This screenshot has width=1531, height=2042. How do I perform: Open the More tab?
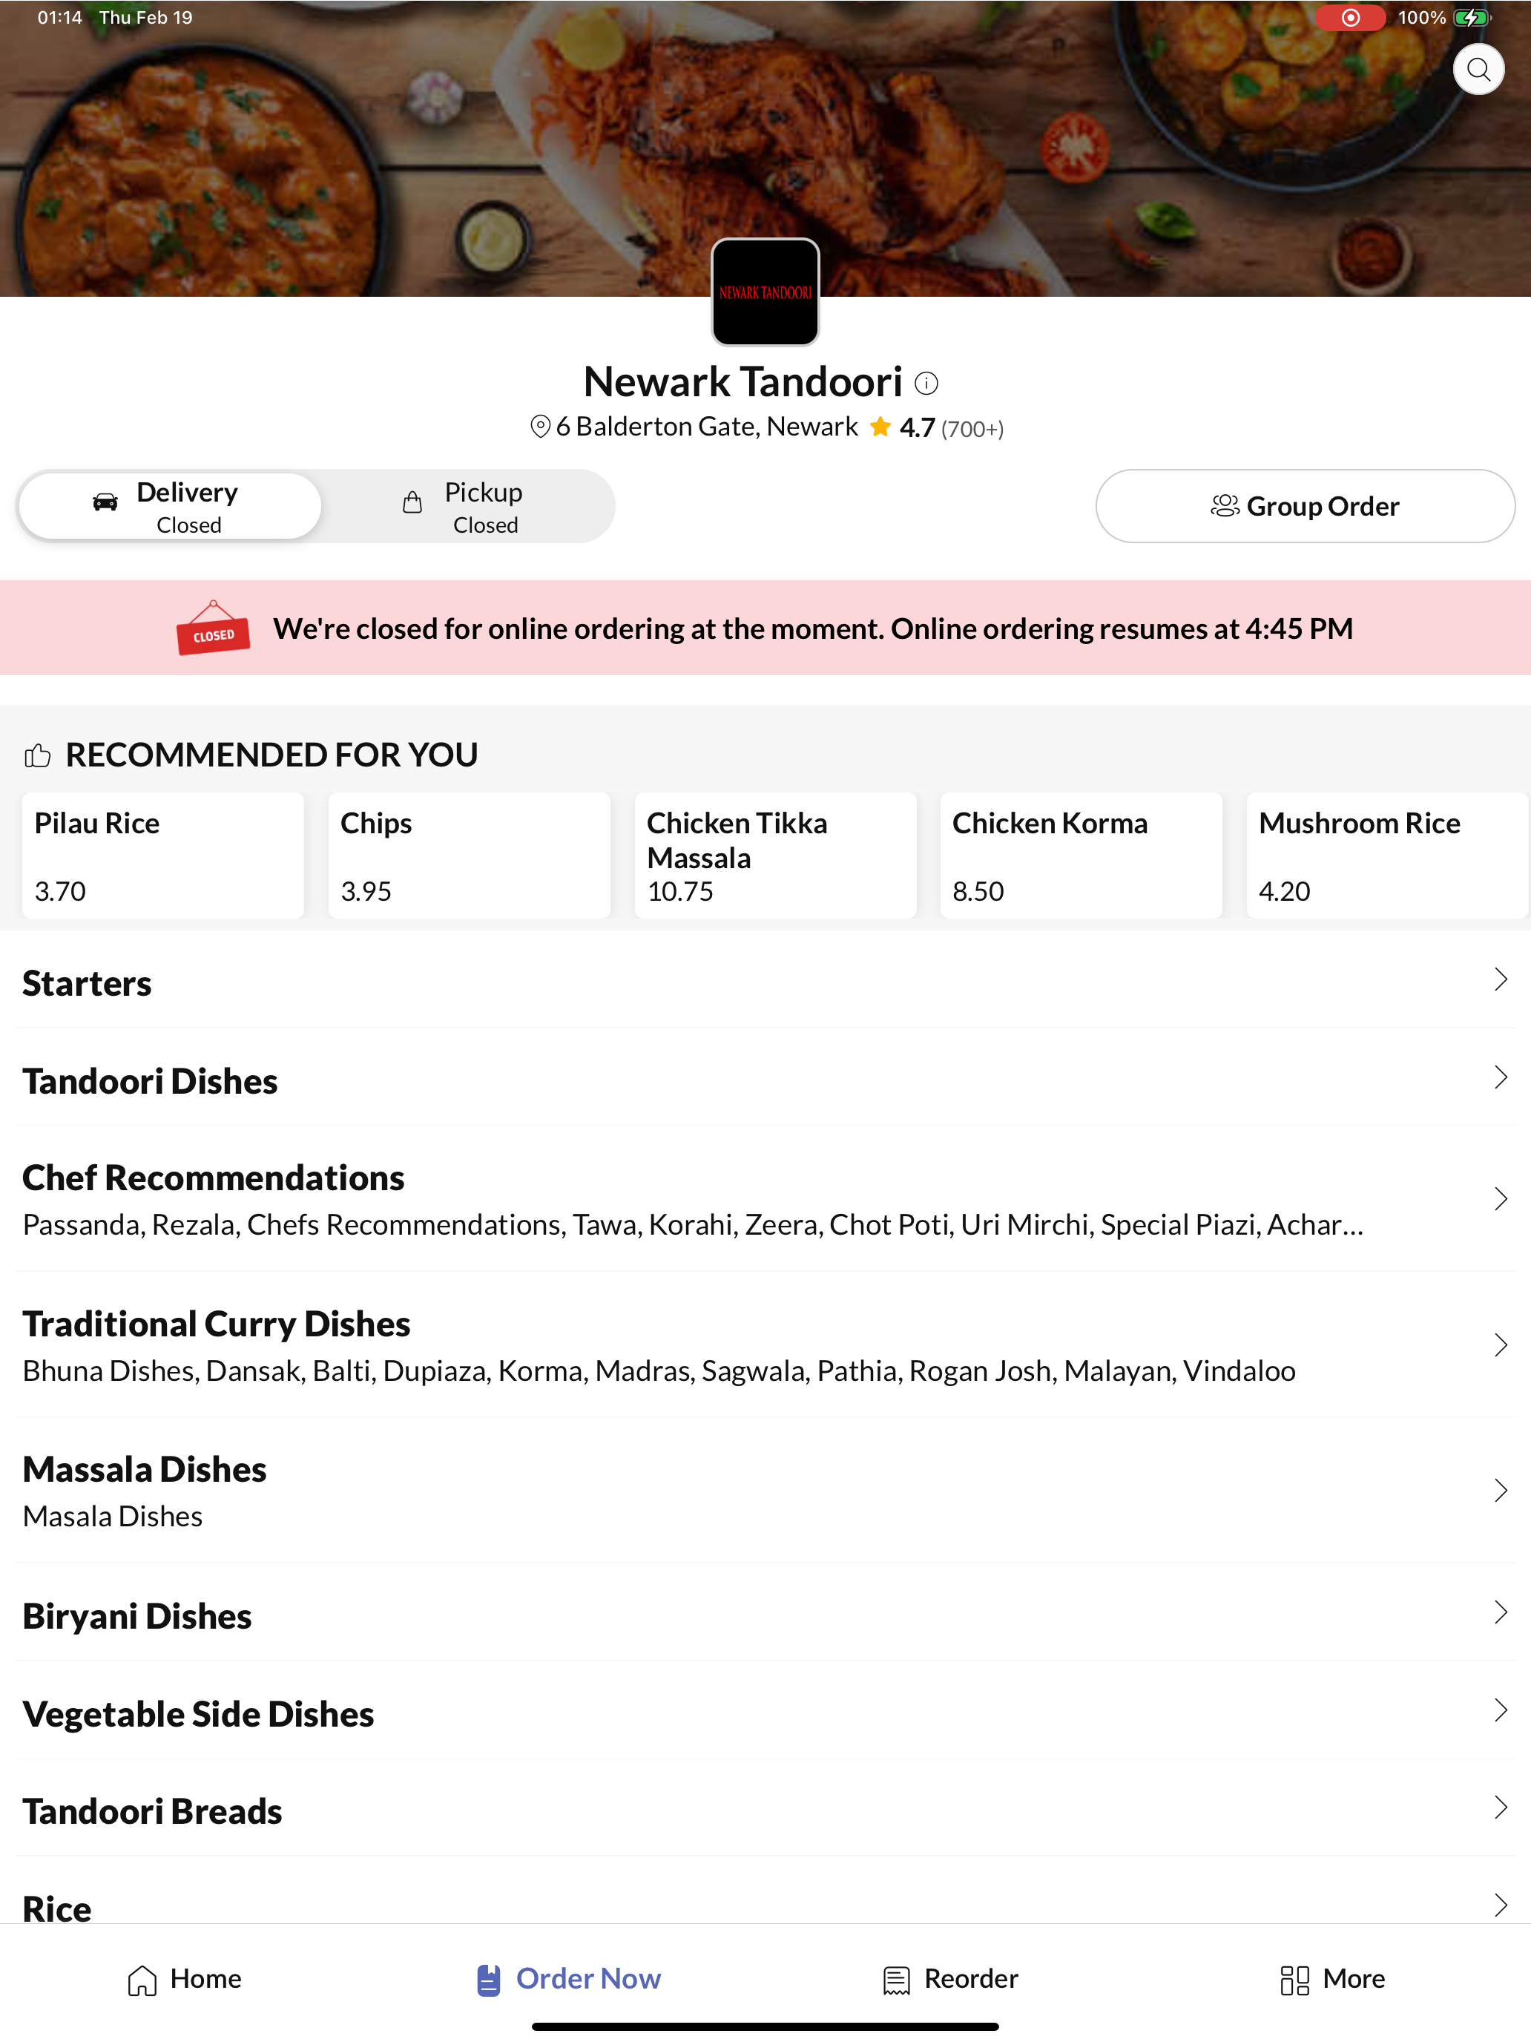(x=1331, y=1978)
